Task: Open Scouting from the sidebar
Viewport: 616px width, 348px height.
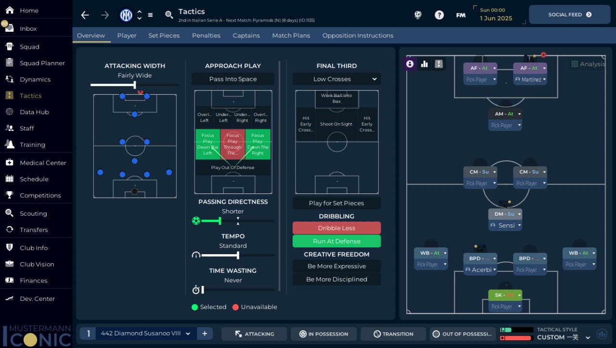Action: tap(33, 214)
